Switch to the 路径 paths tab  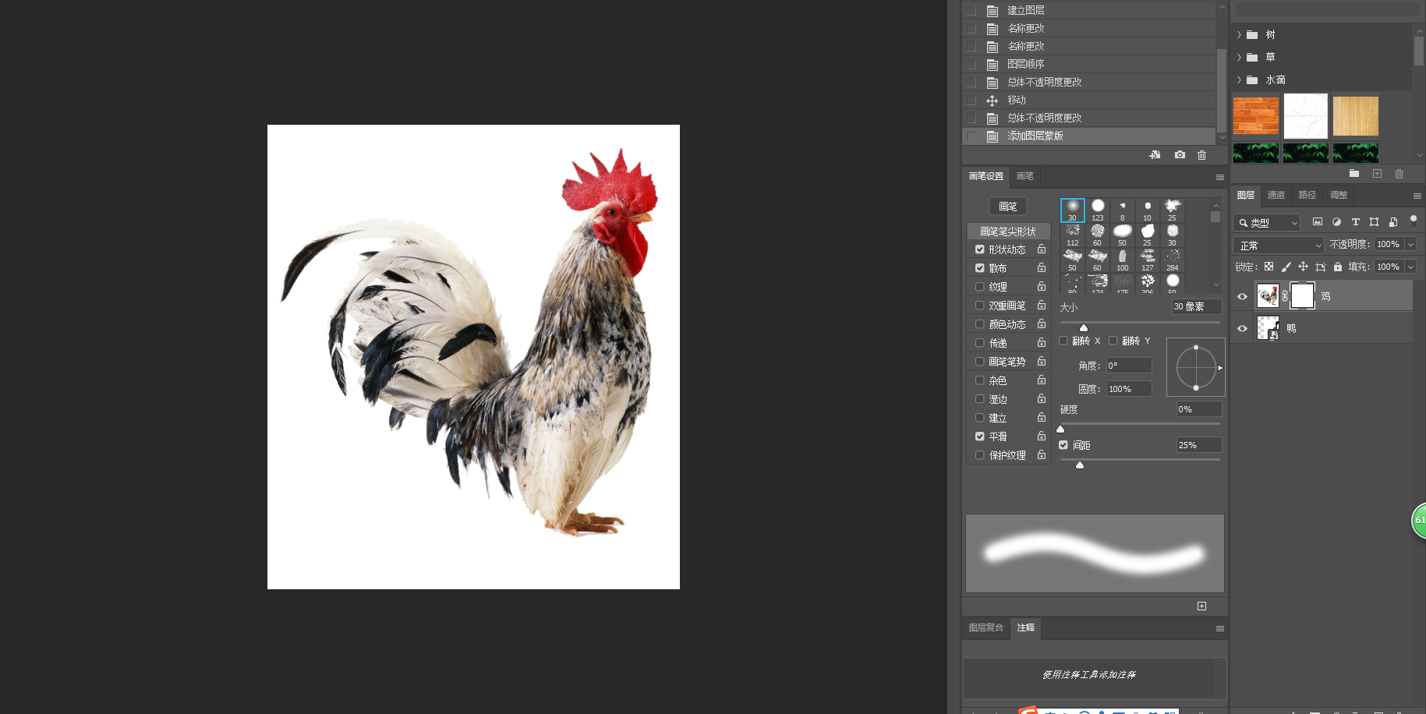1307,195
